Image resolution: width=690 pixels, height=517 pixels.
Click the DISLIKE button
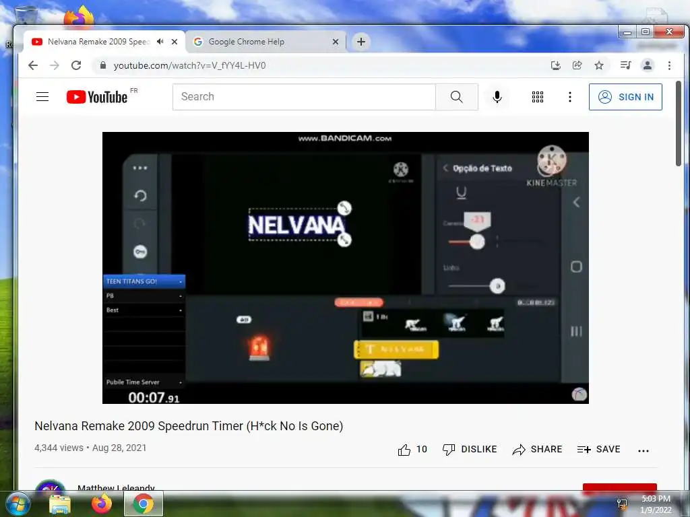470,449
